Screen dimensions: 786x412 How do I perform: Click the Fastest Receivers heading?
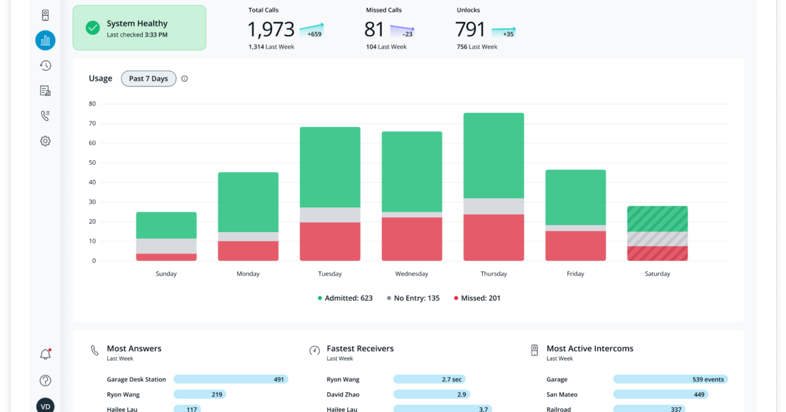pos(360,349)
